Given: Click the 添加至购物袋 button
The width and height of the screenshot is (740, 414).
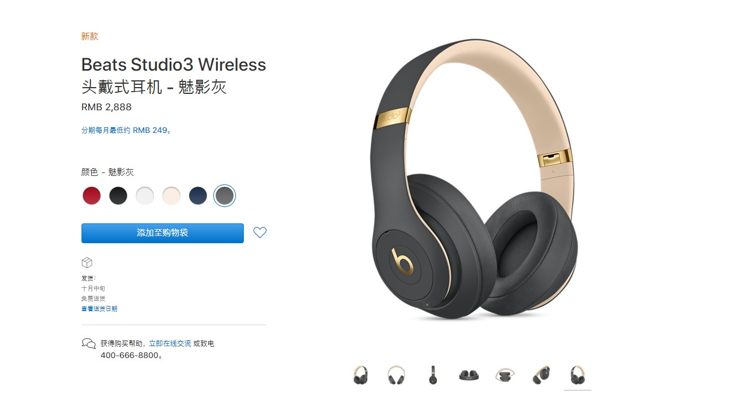Looking at the screenshot, I should pos(162,233).
